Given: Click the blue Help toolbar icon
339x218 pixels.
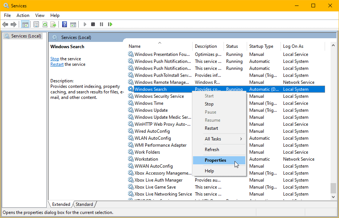Looking at the screenshot, I should point(64,24).
